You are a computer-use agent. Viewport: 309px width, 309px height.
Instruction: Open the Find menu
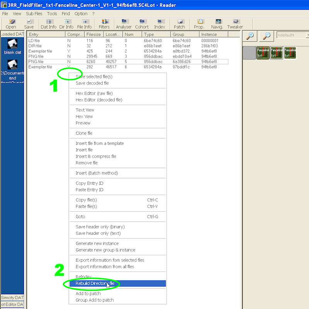66,14
